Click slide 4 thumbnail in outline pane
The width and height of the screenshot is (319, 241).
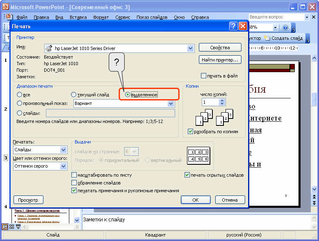point(40,216)
